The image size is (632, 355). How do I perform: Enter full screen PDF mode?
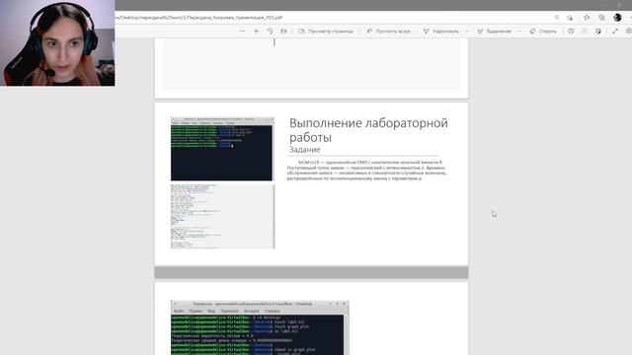[615, 31]
